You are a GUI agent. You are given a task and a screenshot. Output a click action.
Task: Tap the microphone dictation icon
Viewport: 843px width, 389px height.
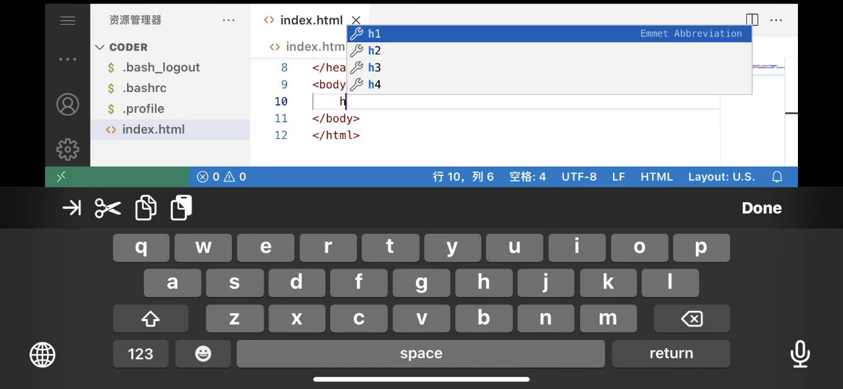pyautogui.click(x=800, y=354)
